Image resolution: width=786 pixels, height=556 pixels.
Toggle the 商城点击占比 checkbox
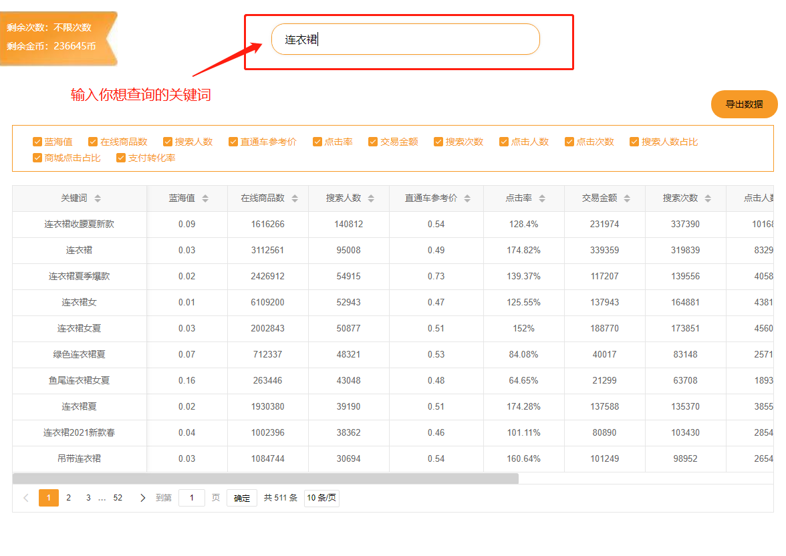38,158
